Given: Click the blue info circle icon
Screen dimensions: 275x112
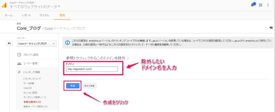Looking at the screenshot, I should pos(67,43).
